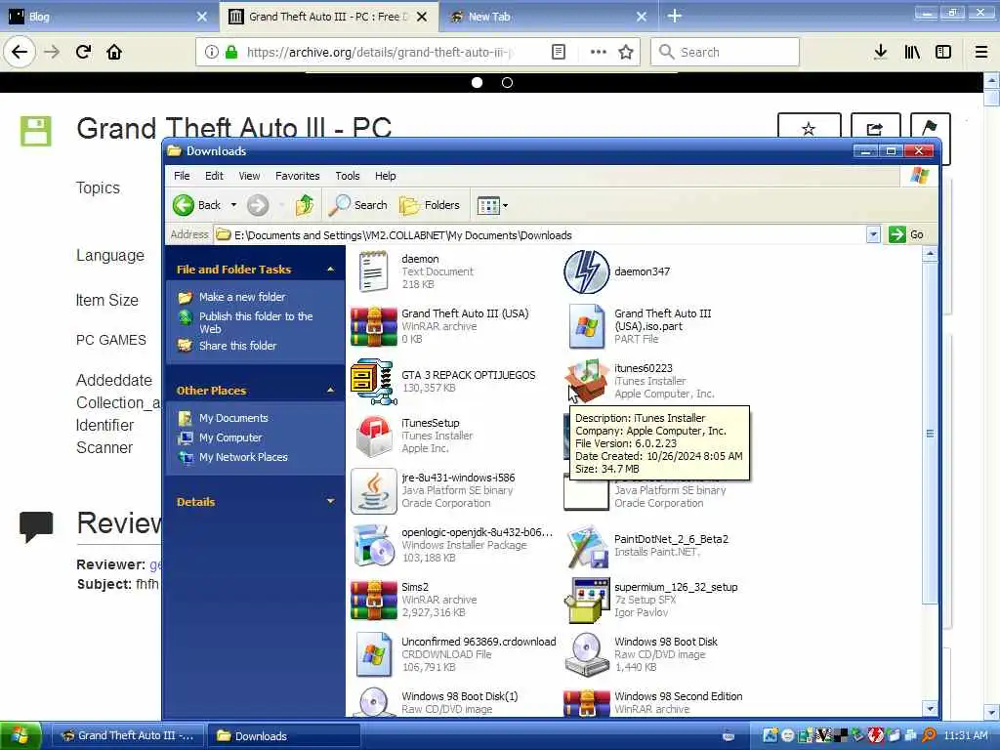
Task: Click the Downloads list scroll-up arrow
Action: click(x=930, y=254)
